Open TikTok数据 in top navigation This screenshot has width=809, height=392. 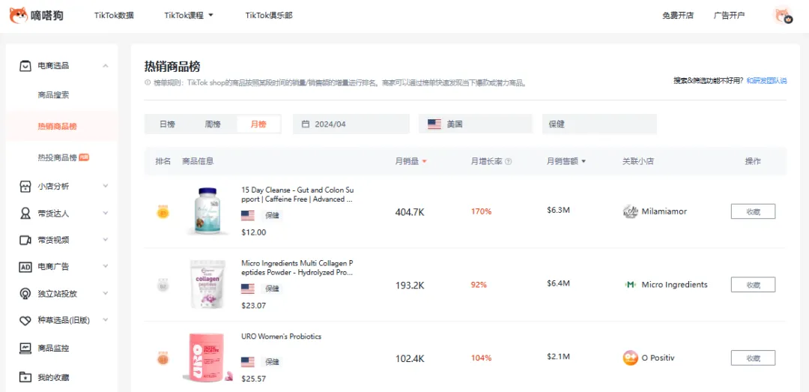[114, 16]
